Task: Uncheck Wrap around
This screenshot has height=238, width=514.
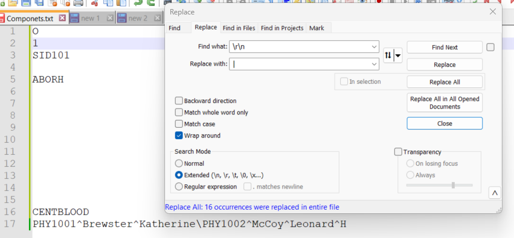Action: [x=179, y=136]
